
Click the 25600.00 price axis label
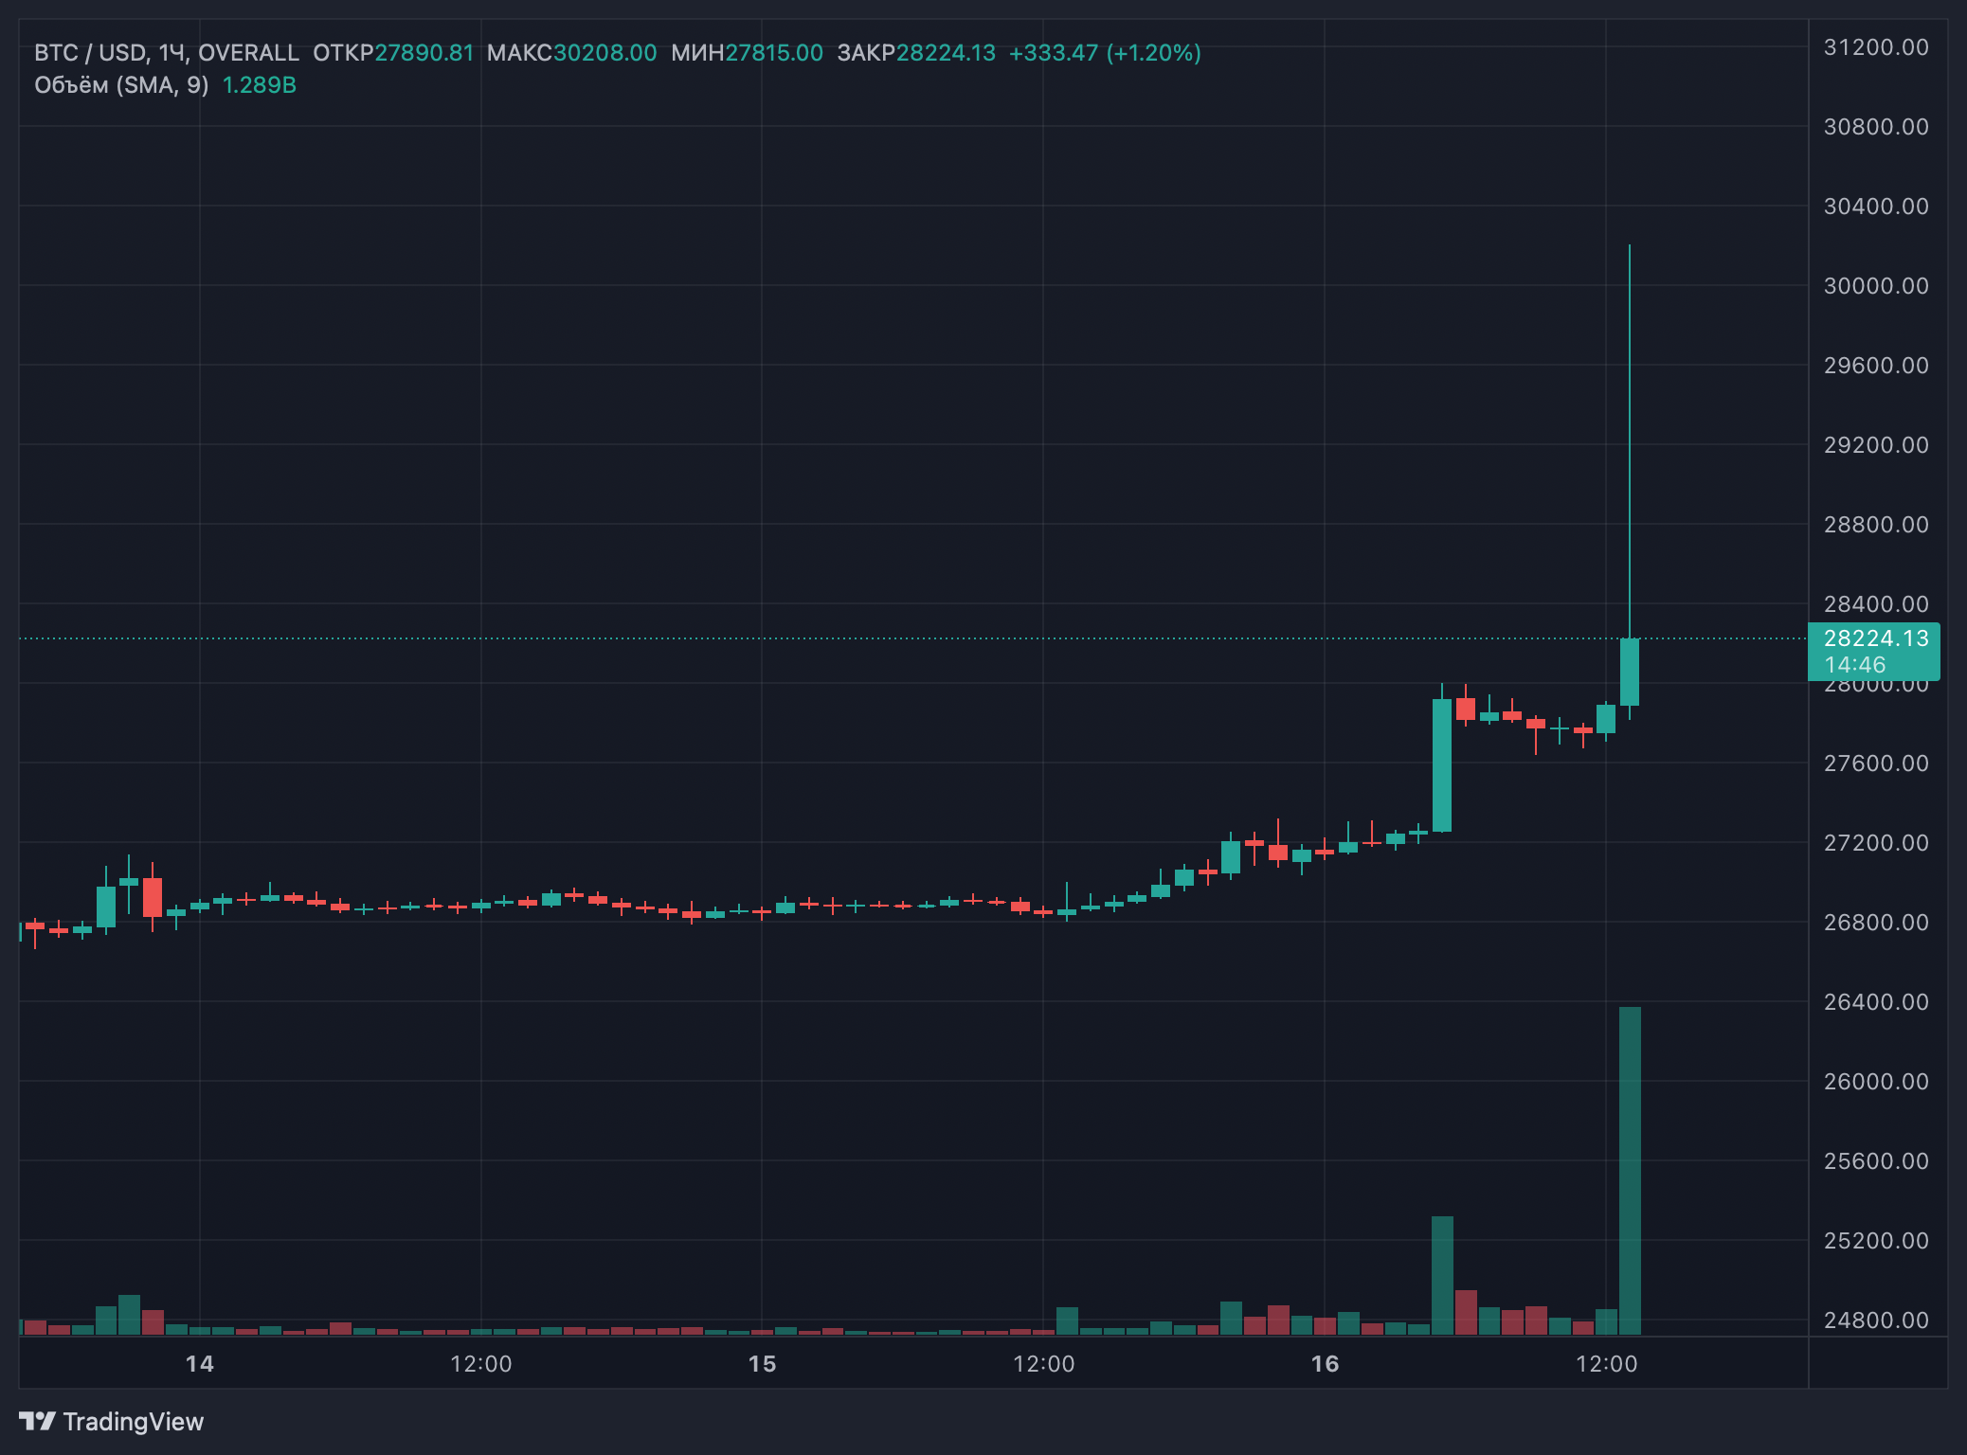[1876, 1161]
